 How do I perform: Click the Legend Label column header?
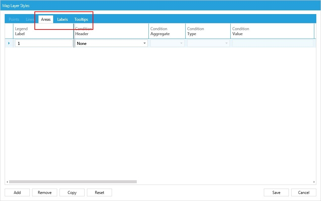pos(43,31)
